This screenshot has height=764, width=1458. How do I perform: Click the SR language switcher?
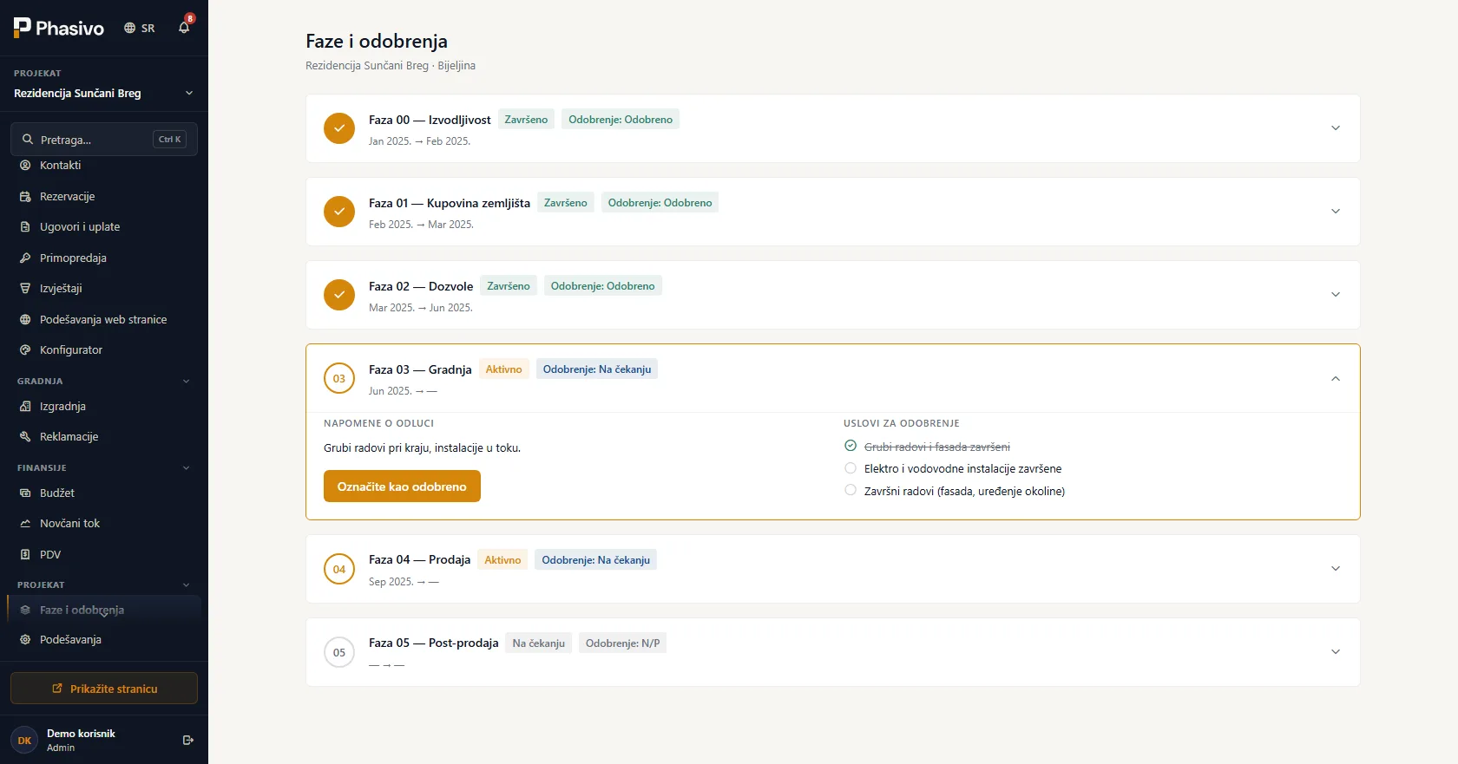click(140, 28)
